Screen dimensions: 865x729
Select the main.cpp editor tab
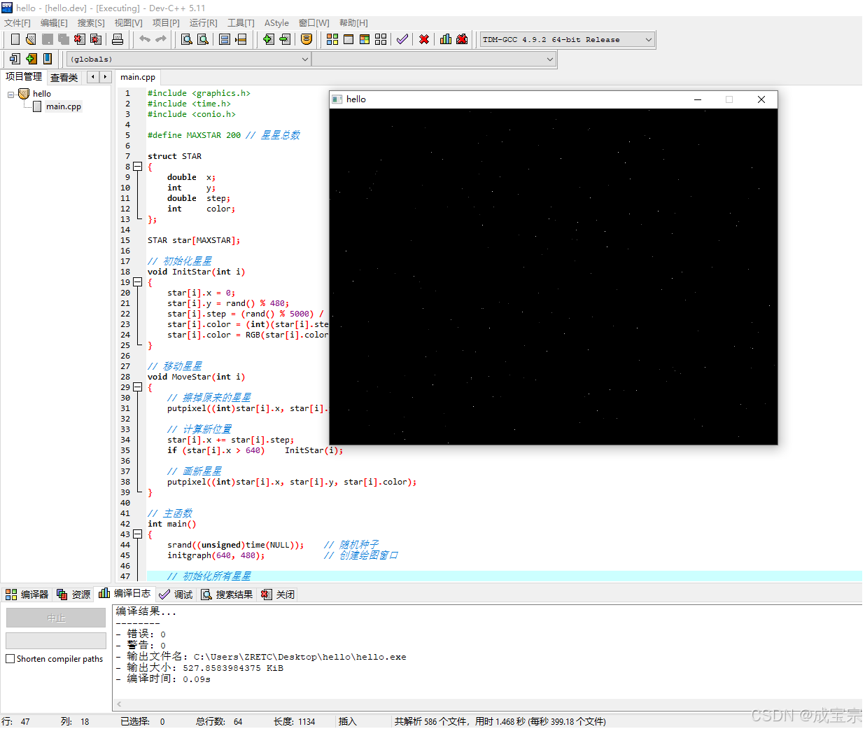[x=138, y=77]
